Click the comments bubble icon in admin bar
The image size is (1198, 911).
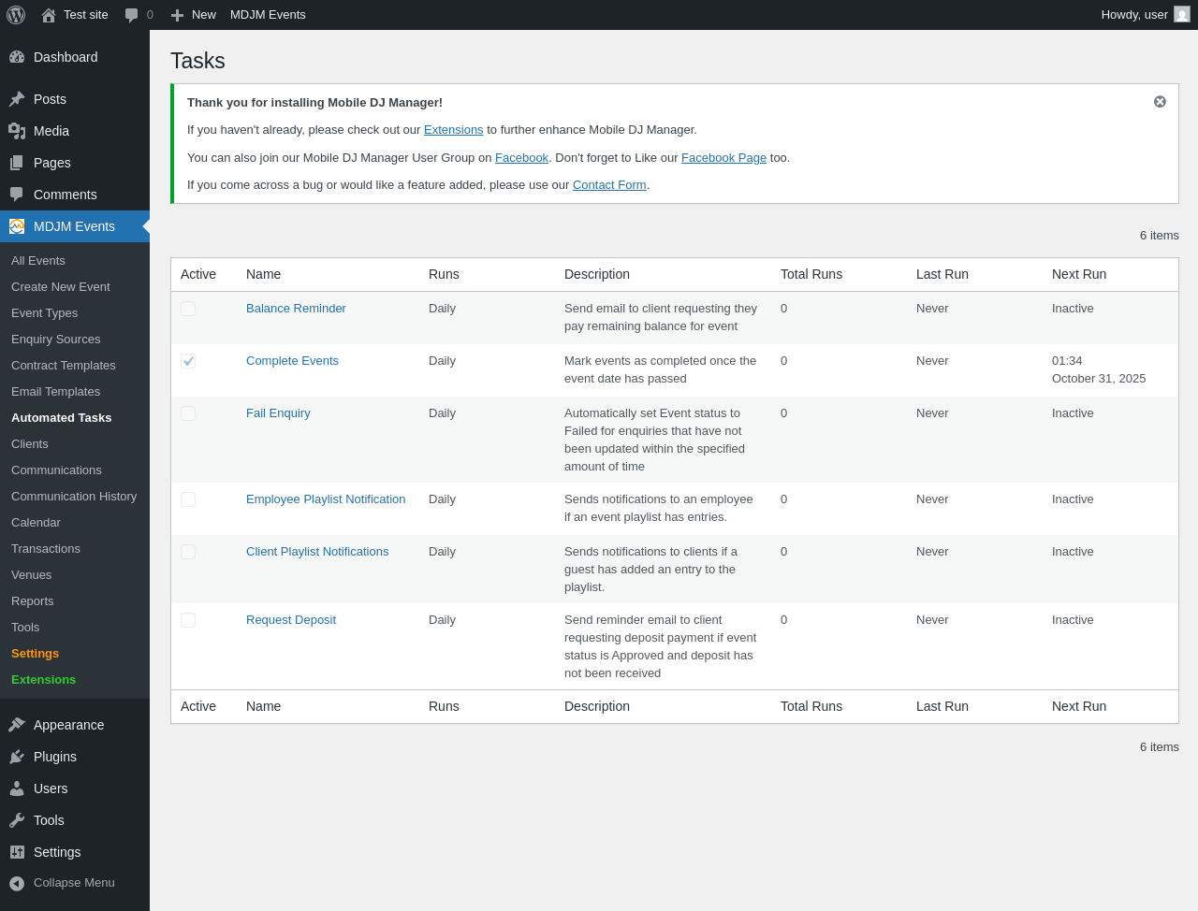(132, 15)
